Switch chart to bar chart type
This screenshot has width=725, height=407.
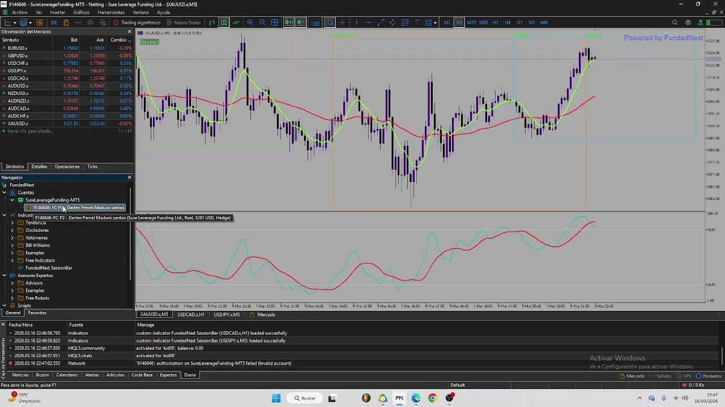tap(211, 23)
